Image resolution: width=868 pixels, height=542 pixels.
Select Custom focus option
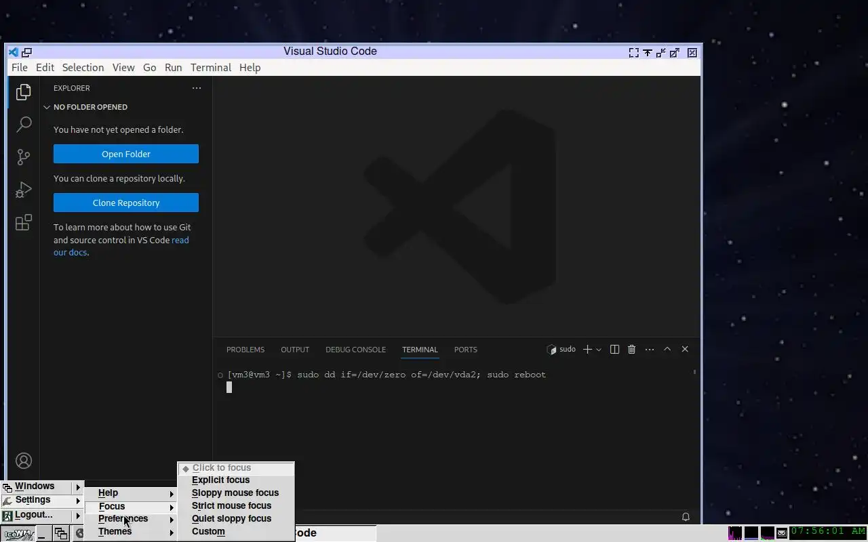[236, 532]
